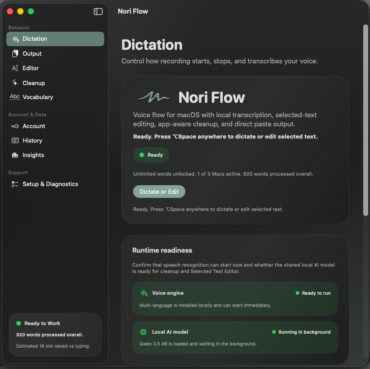
Task: Click the text '920 words processed overall.' in sidebar
Action: 49,335
